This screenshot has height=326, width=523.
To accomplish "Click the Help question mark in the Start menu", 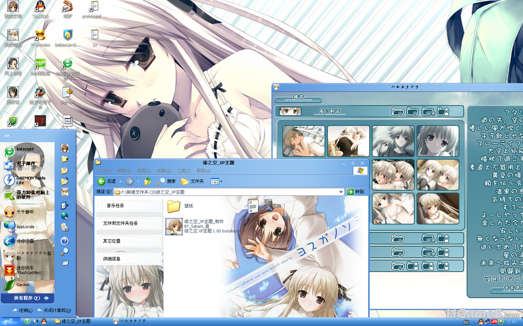I will tap(65, 241).
